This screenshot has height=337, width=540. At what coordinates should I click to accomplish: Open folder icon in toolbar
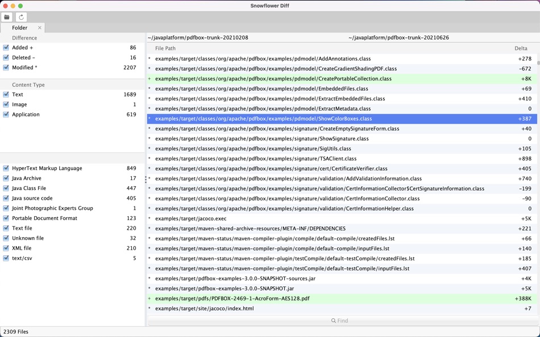(x=7, y=17)
